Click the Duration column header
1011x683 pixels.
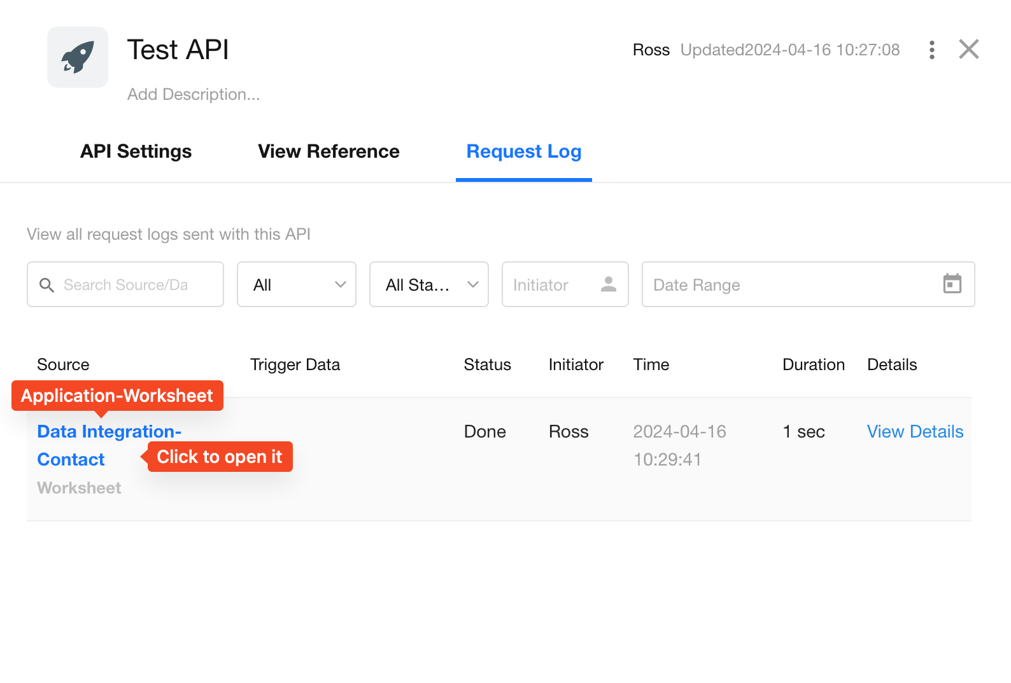pos(813,364)
